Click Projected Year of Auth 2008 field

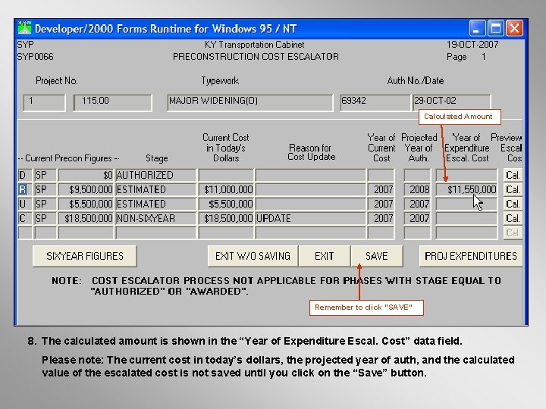(417, 190)
